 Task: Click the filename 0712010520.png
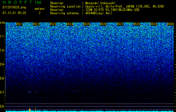click(14, 7)
